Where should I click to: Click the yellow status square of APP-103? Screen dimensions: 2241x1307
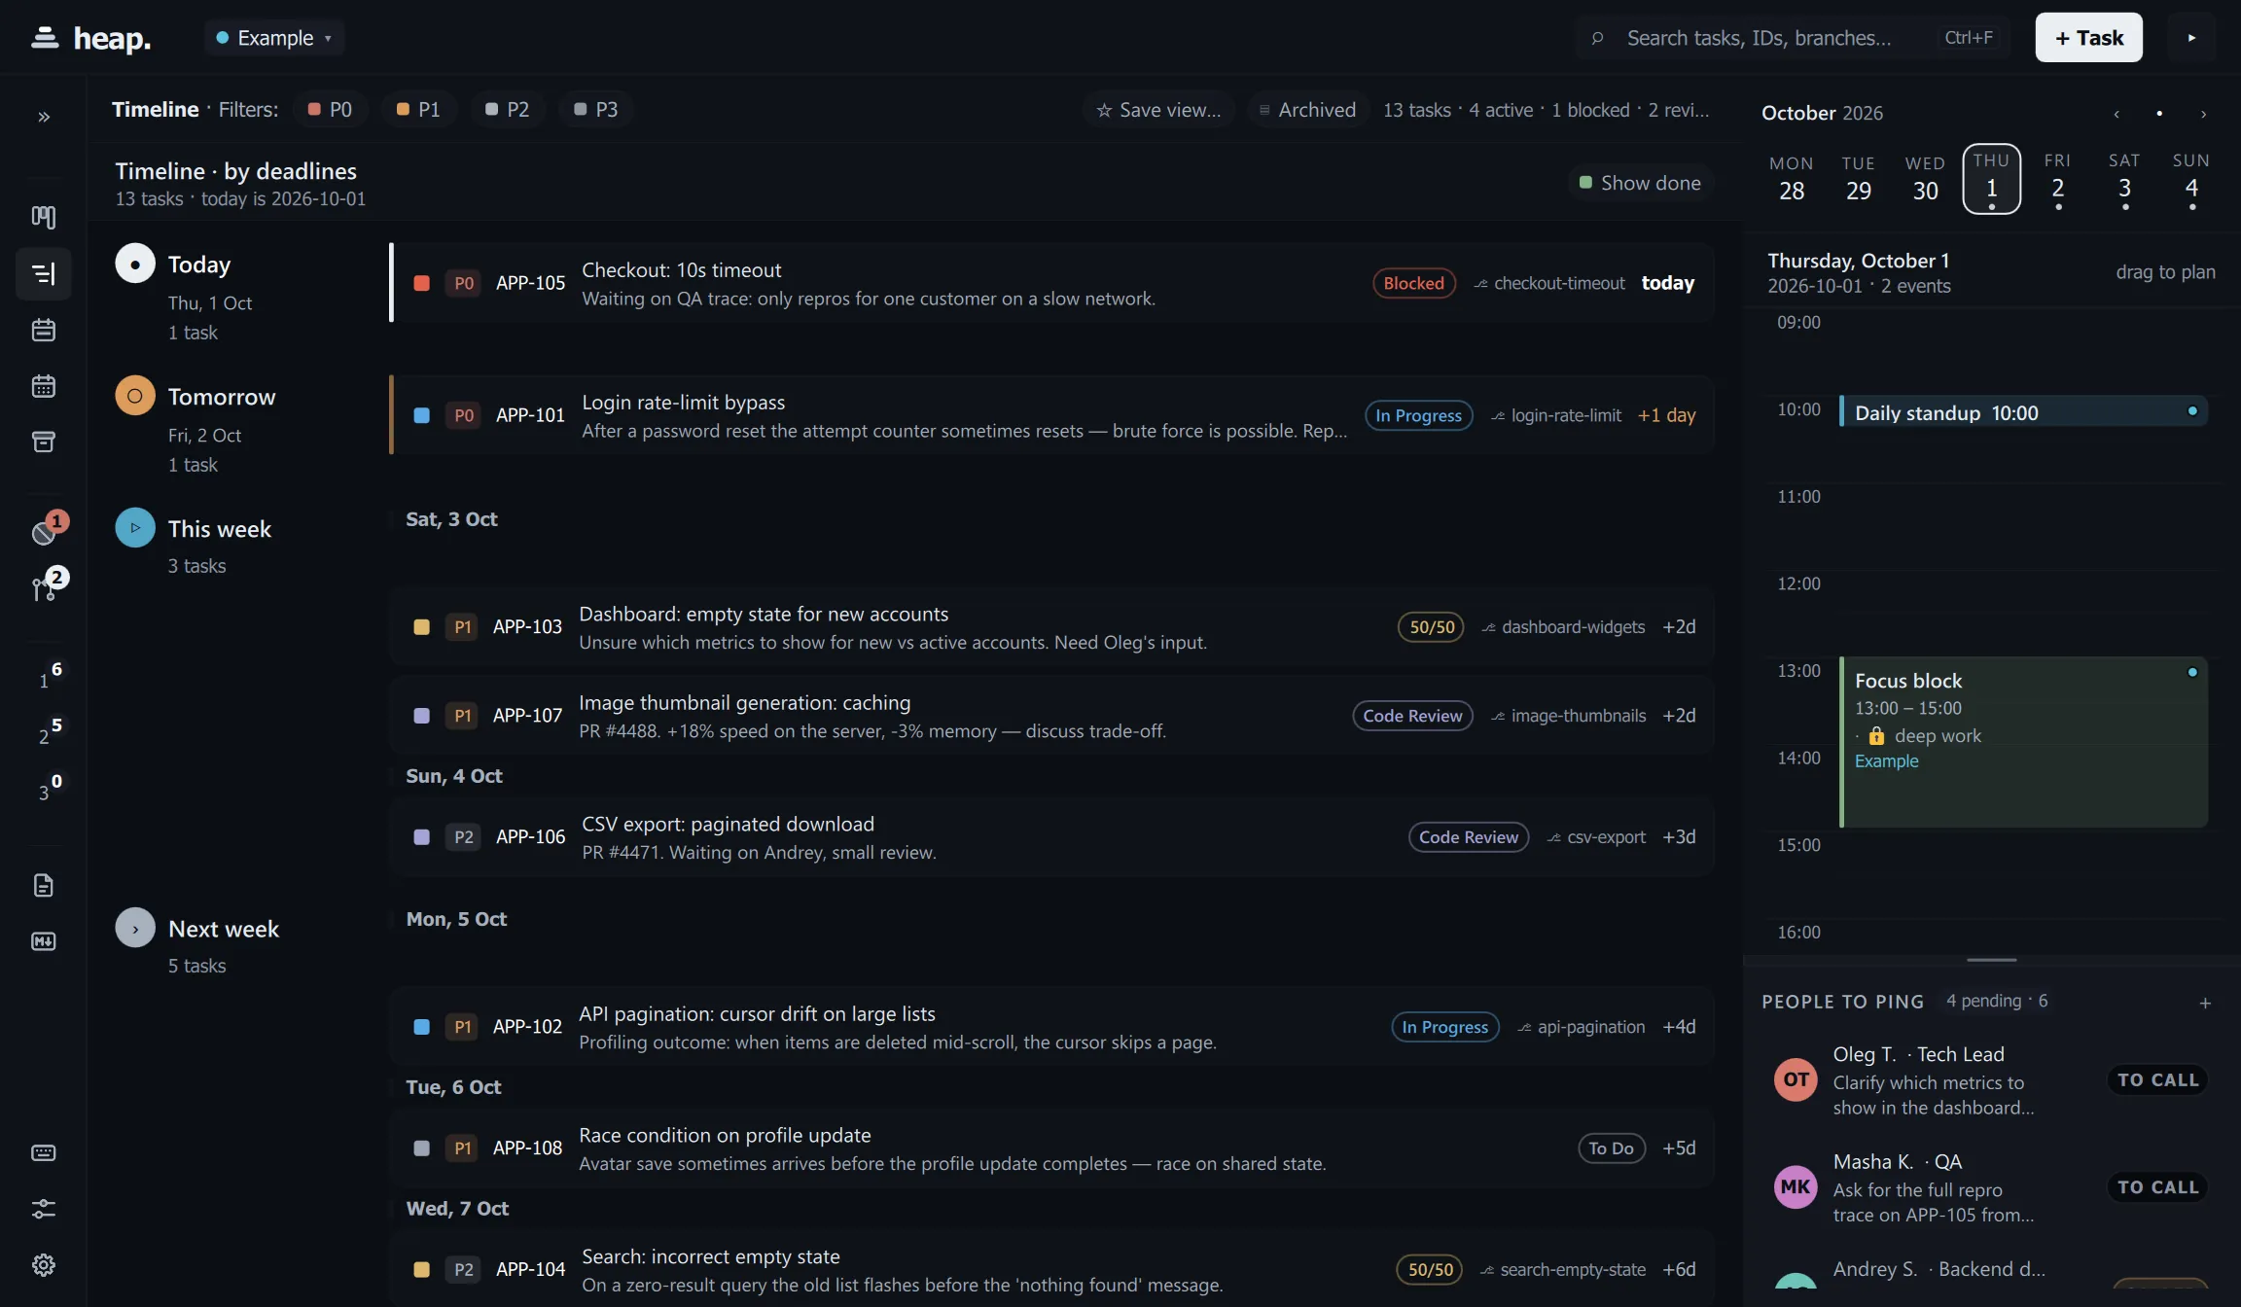click(x=421, y=627)
